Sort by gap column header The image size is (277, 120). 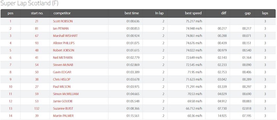(248, 13)
